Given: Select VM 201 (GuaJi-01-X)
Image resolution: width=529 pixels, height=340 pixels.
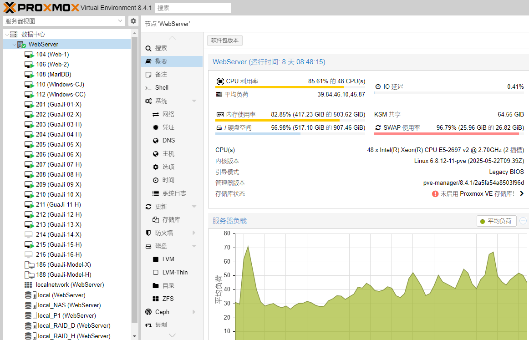Looking at the screenshot, I should point(67,105).
